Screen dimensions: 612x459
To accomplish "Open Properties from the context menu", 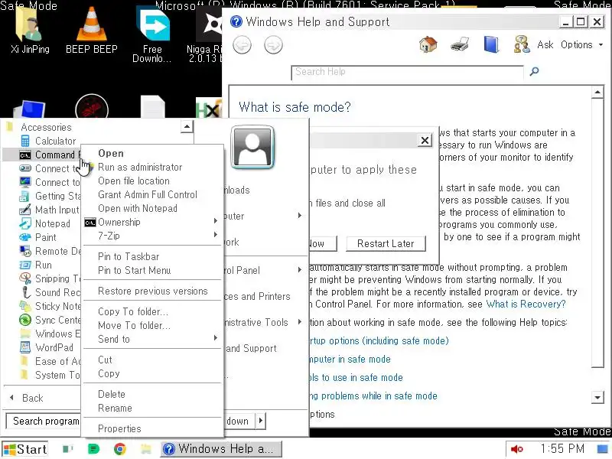I will [x=152, y=428].
